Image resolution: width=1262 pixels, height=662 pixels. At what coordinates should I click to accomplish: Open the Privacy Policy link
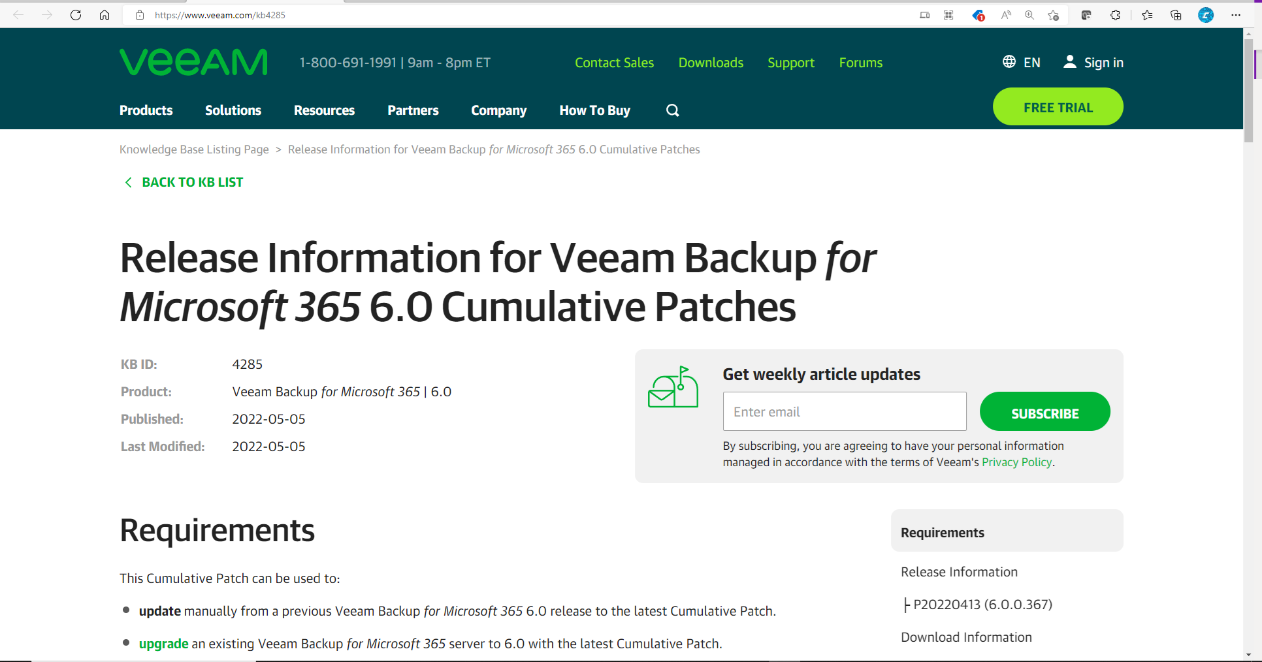tap(1017, 462)
